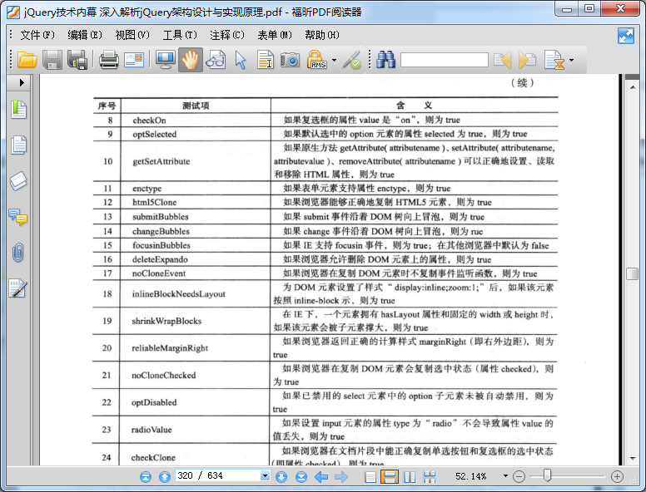This screenshot has width=646, height=492.
Task: Open the 工具(T) menu
Action: point(180,35)
